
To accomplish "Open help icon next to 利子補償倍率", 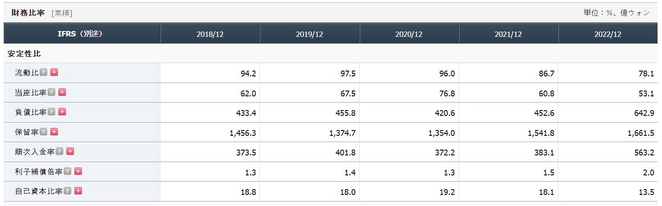I will 67,171.
